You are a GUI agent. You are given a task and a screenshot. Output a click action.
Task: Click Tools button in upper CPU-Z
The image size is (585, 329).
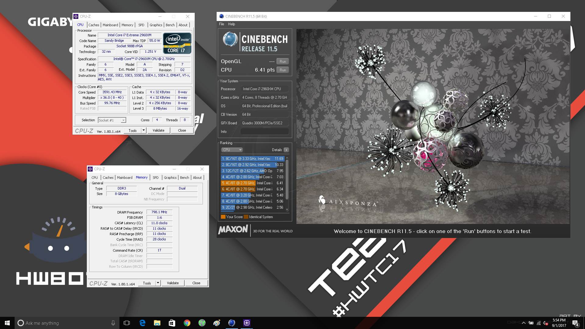(133, 130)
